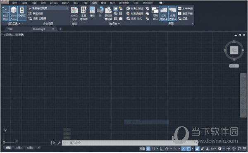The image size is (248, 153).
Task: Toggle ortho mode
Action: tap(162, 149)
